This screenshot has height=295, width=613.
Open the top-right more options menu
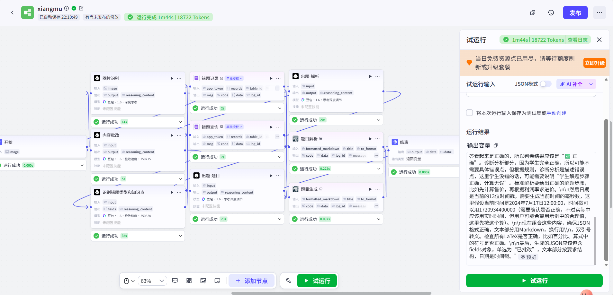[x=599, y=13]
